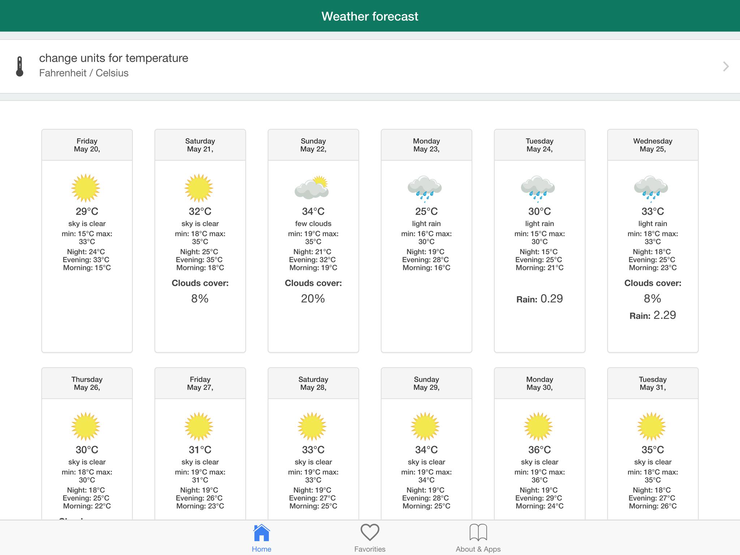This screenshot has height=555, width=740.
Task: Click 'few clouds' description text
Action: click(x=313, y=224)
